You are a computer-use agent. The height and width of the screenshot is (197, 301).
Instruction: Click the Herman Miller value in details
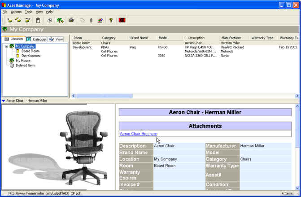(252, 146)
